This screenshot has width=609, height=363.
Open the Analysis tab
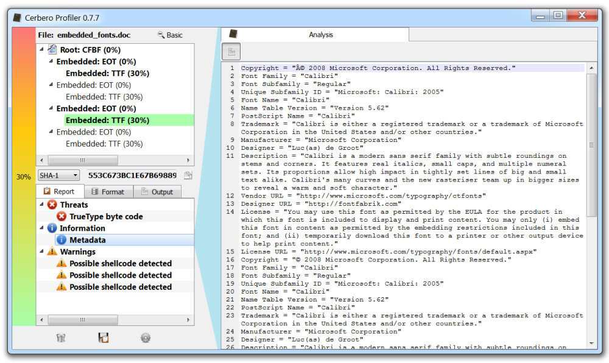click(321, 35)
